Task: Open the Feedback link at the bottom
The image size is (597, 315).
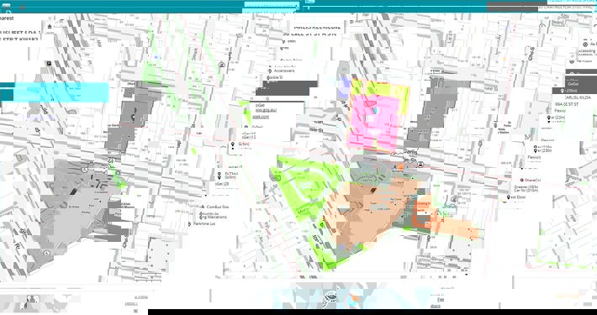Action: pyautogui.click(x=440, y=300)
